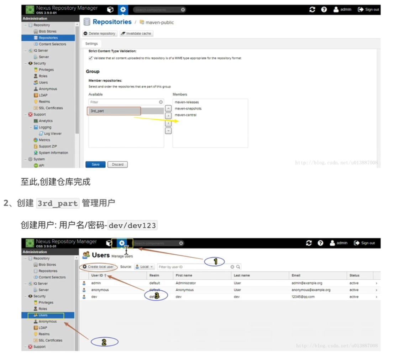Open Roles in the top sidebar
This screenshot has height=358, width=394.
click(43, 76)
